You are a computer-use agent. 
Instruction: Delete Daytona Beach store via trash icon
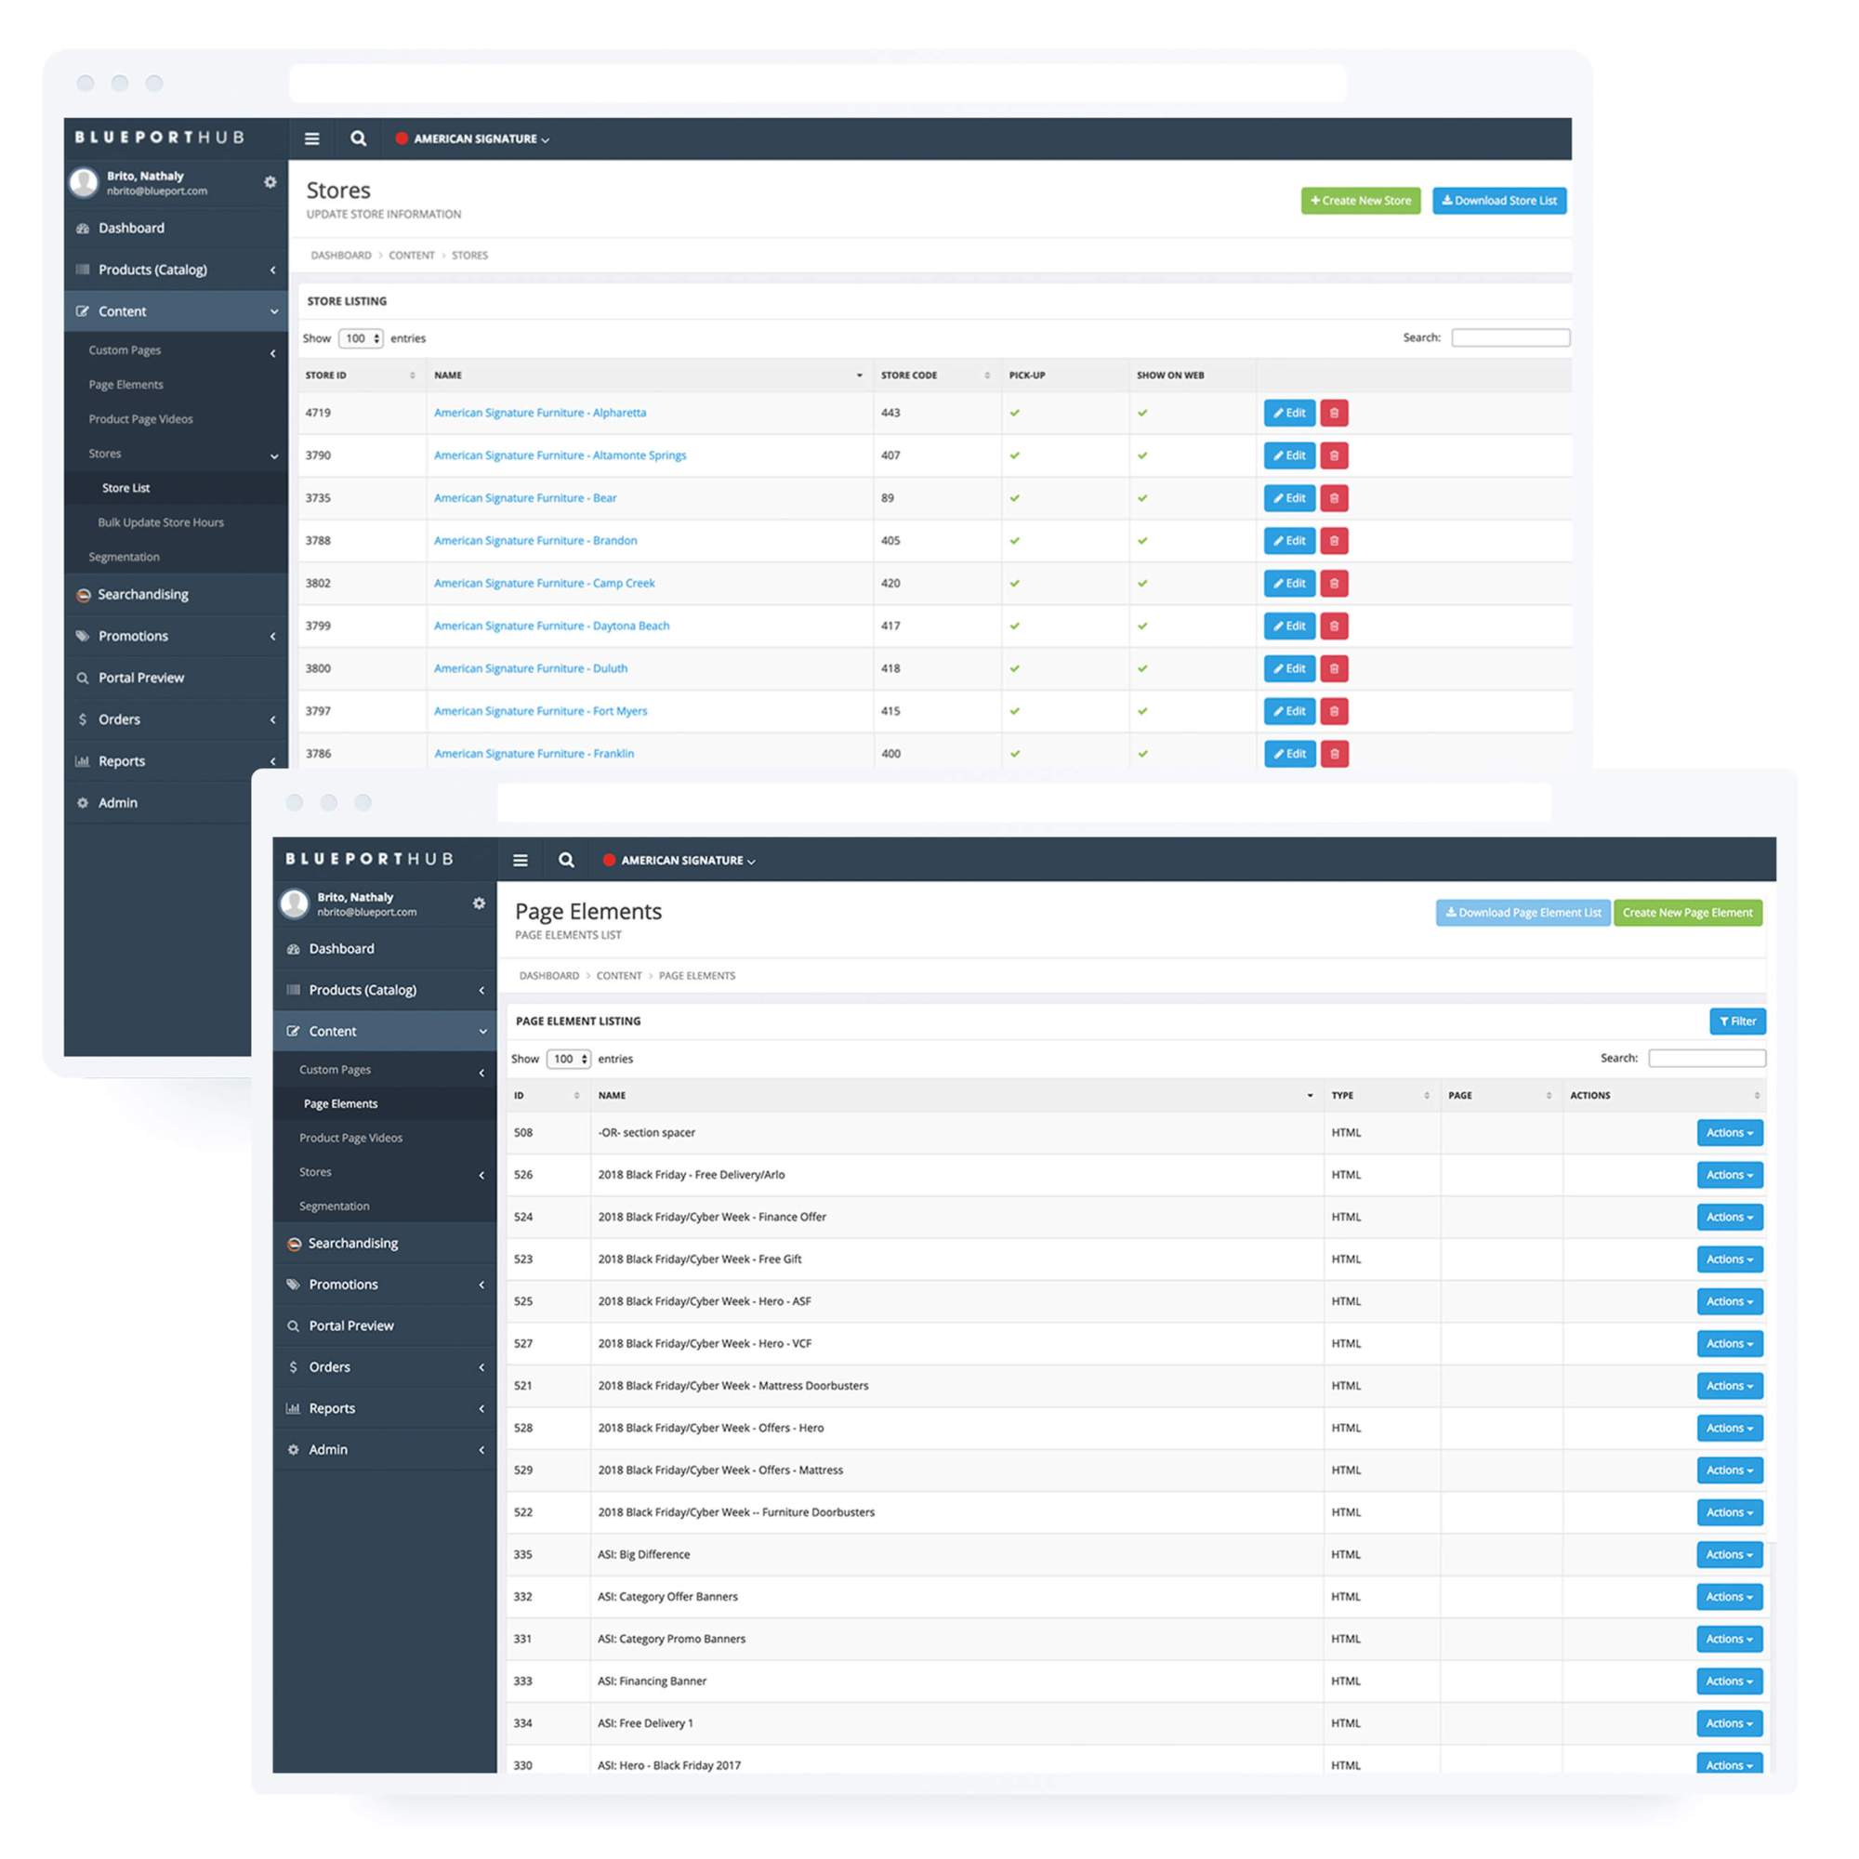click(1334, 626)
